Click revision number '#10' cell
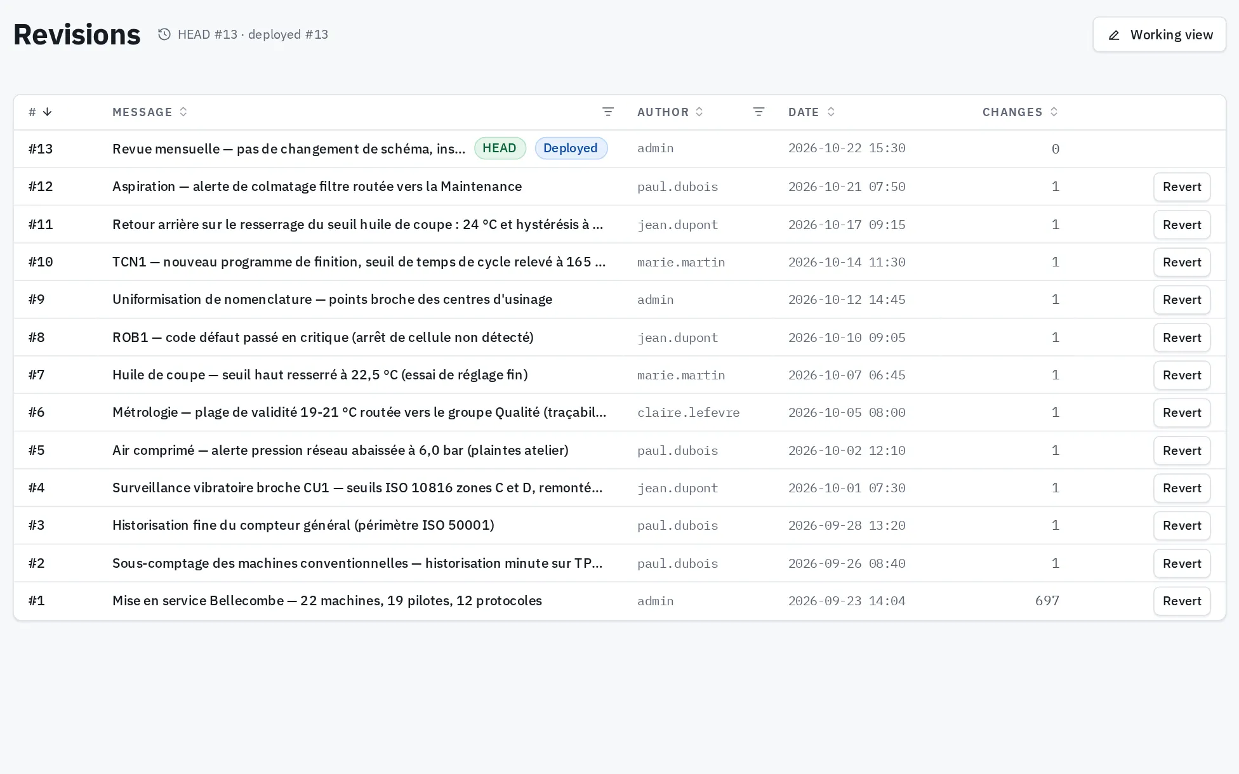Viewport: 1239px width, 774px height. 41,262
